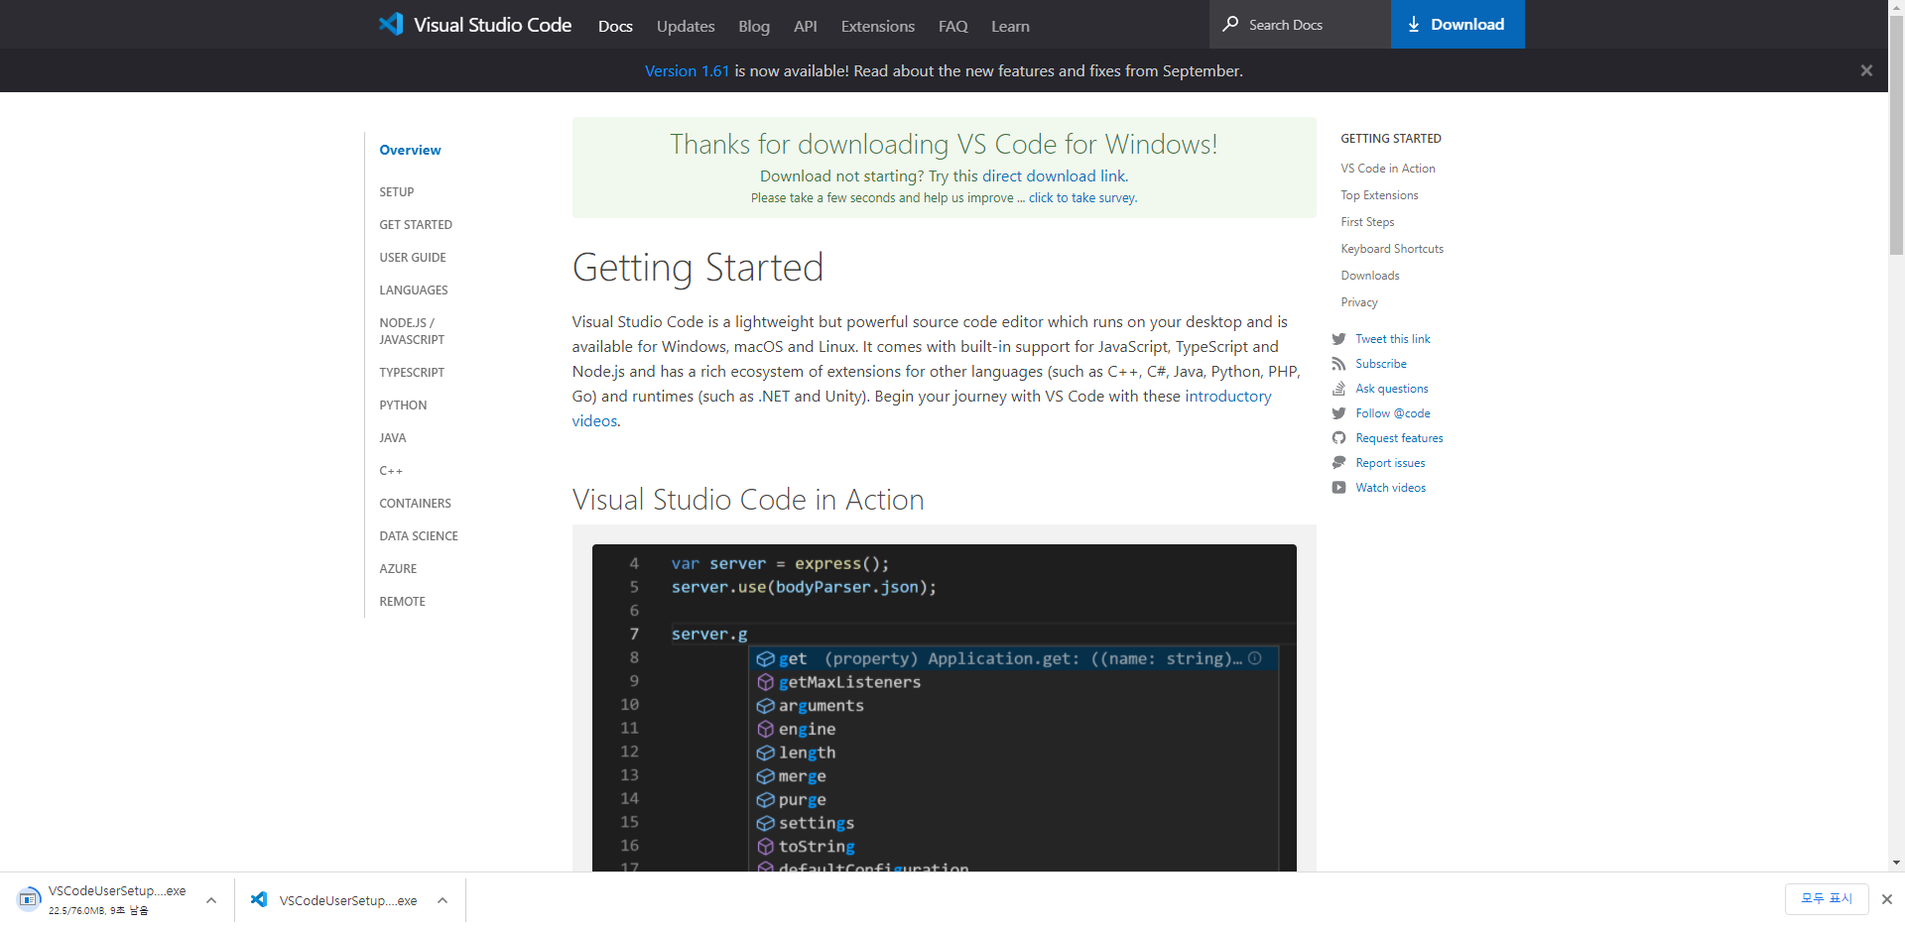Image resolution: width=1905 pixels, height=928 pixels.
Task: Expand NODE.JS / JAVASCRIPT section in sidebar
Action: click(x=412, y=331)
